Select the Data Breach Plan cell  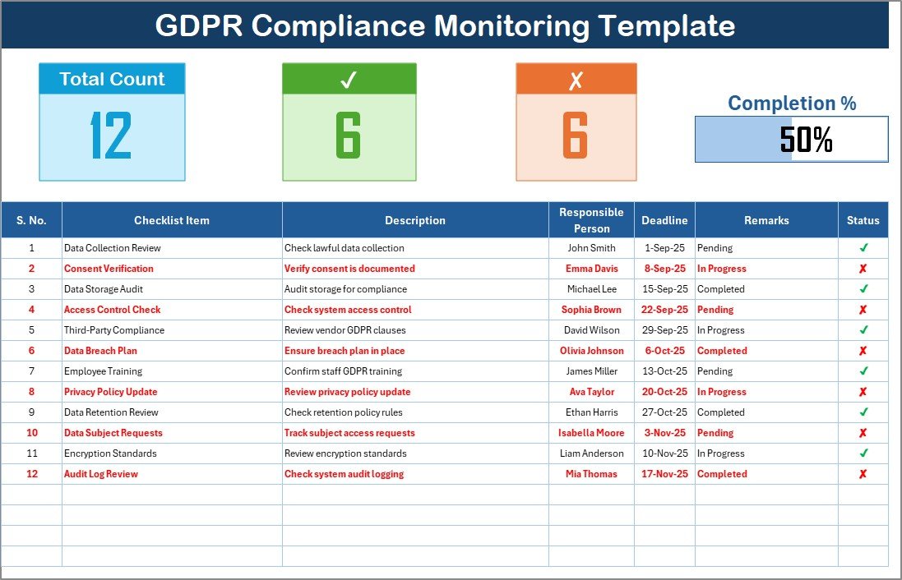[x=172, y=351]
